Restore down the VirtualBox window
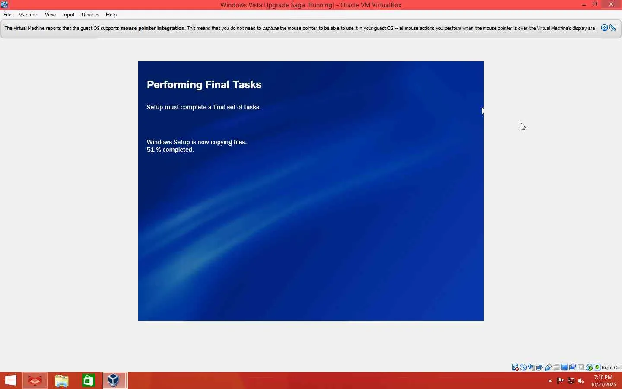Image resolution: width=622 pixels, height=389 pixels. point(595,5)
